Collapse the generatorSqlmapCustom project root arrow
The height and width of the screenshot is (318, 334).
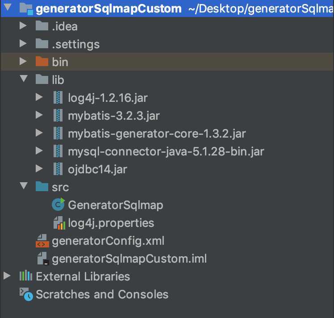tap(8, 7)
